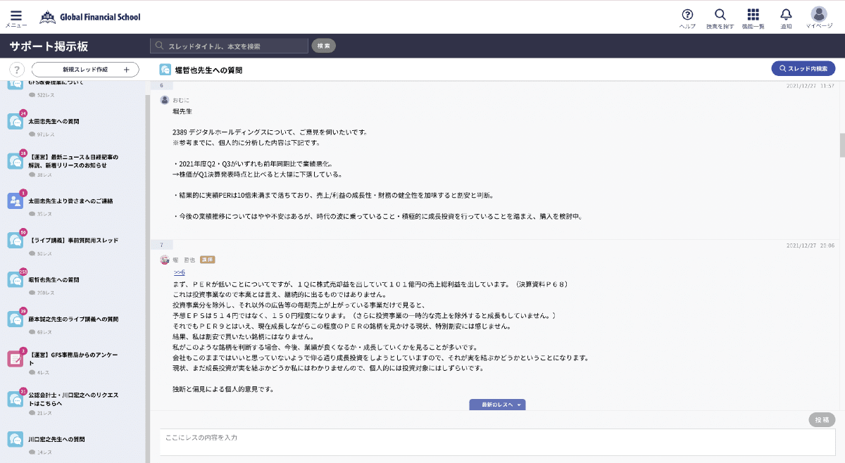
Task: Click the sidebar help circle icon
Action: [x=18, y=70]
